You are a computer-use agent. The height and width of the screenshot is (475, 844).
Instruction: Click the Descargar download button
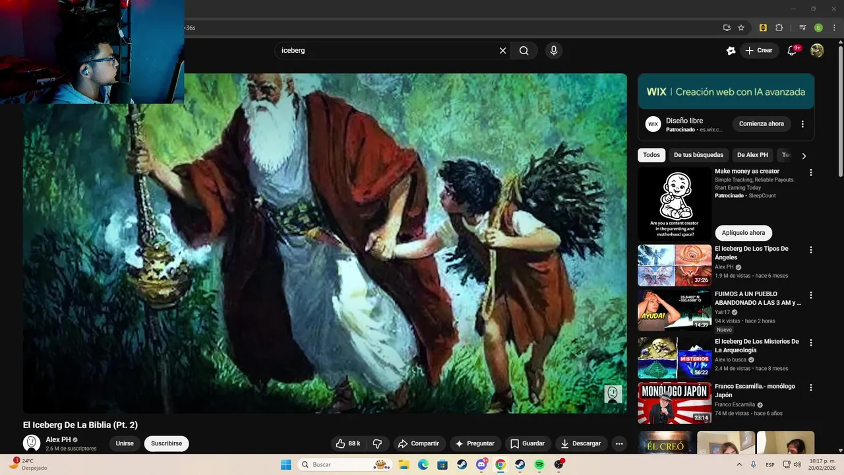pos(581,443)
